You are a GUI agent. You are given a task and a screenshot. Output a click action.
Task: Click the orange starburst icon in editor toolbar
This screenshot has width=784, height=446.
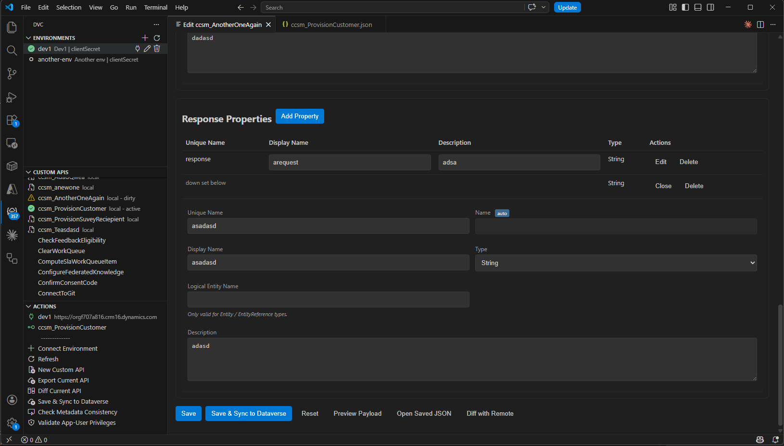pyautogui.click(x=748, y=25)
